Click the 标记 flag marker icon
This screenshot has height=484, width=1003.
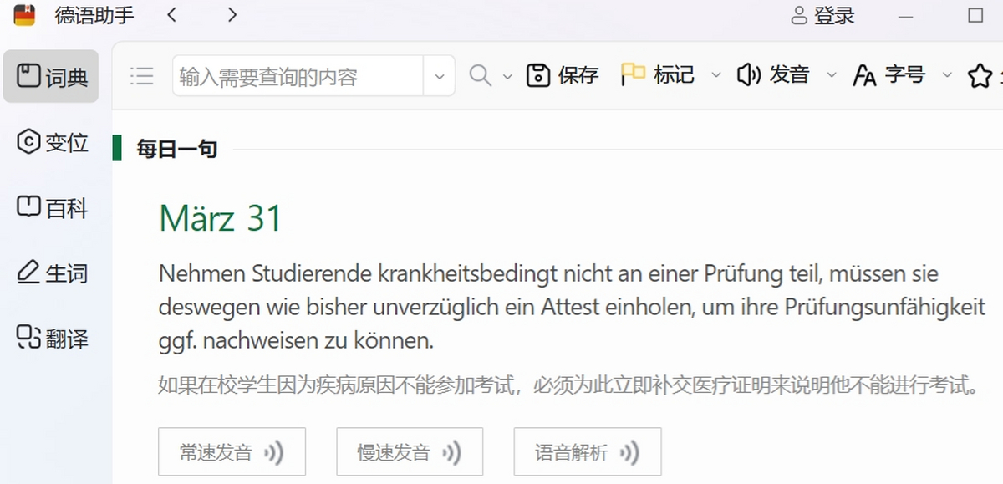point(634,75)
